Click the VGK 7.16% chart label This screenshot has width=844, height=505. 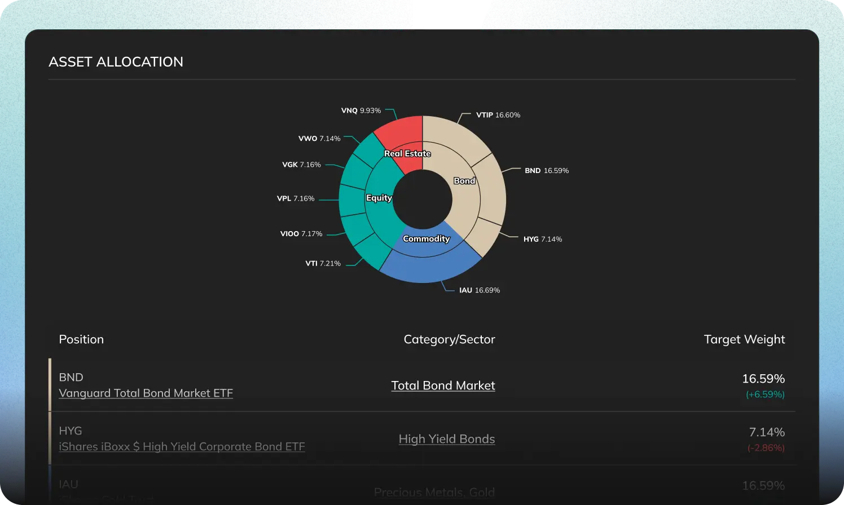pyautogui.click(x=301, y=165)
